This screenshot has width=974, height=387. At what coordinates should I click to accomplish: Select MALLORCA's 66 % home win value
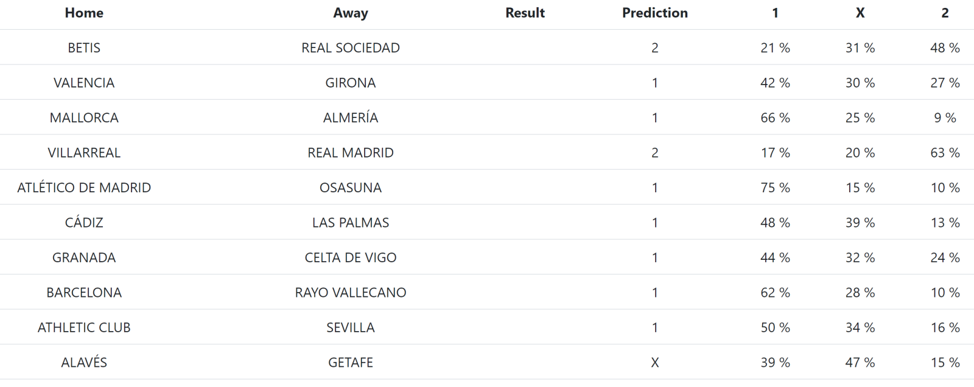(x=775, y=117)
